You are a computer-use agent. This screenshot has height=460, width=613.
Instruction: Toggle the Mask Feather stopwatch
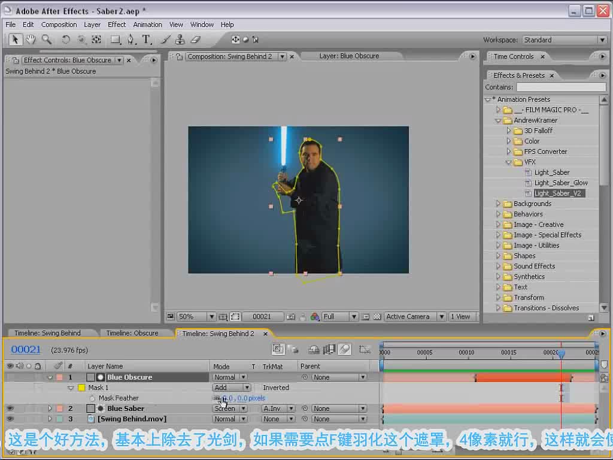[x=92, y=398]
